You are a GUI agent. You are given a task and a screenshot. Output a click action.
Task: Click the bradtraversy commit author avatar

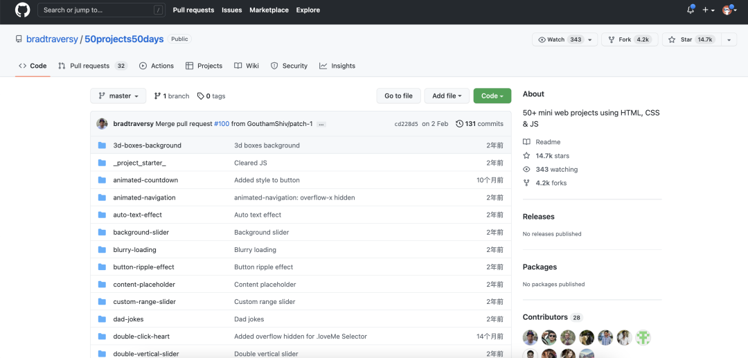(x=102, y=124)
